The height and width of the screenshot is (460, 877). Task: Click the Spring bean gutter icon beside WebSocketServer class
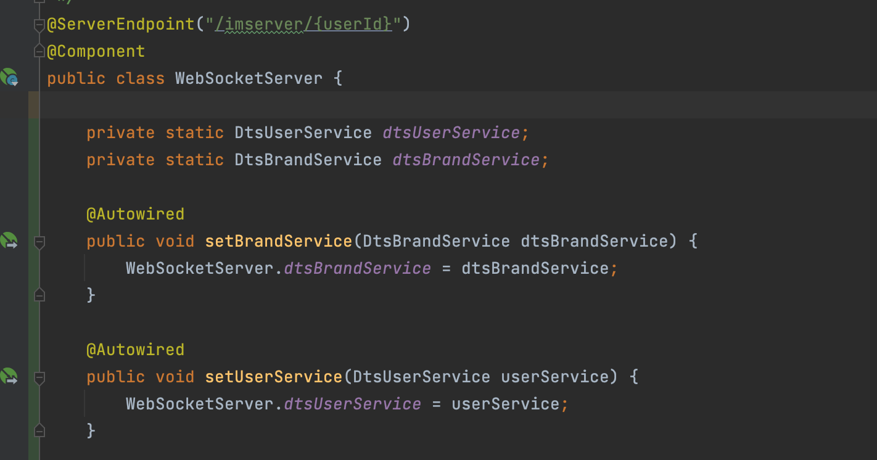(9, 78)
